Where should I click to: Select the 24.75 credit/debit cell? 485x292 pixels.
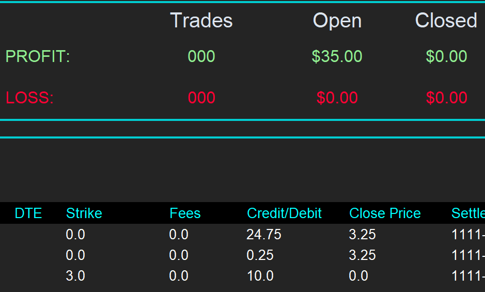(x=264, y=235)
